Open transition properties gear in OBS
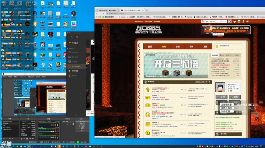The height and width of the screenshot is (148, 265). click(x=73, y=124)
